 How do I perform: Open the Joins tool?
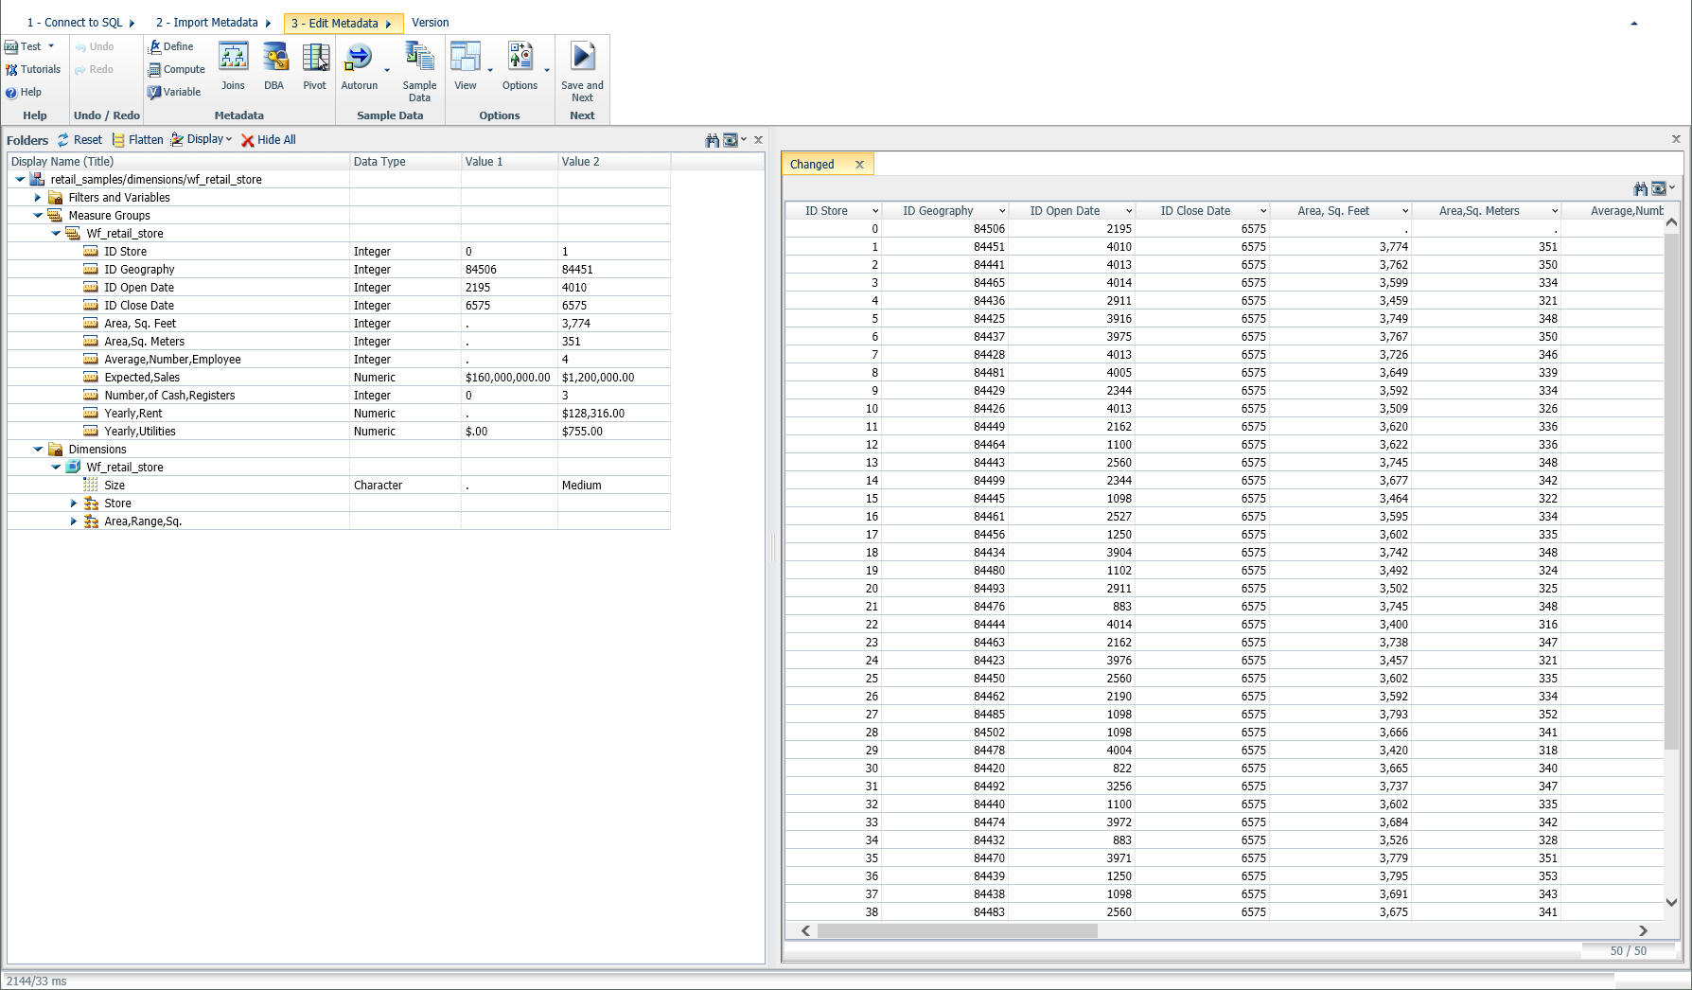233,66
